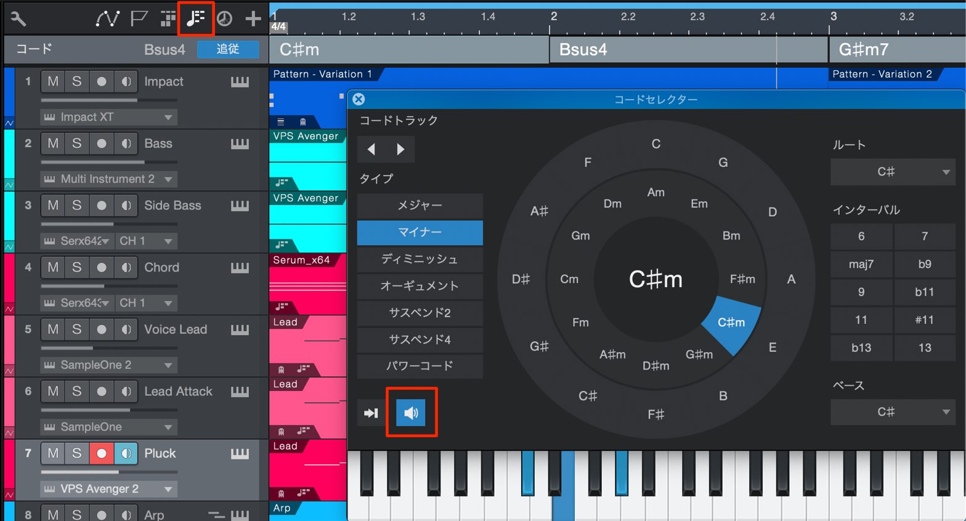Open the tempo track clock icon

225,18
